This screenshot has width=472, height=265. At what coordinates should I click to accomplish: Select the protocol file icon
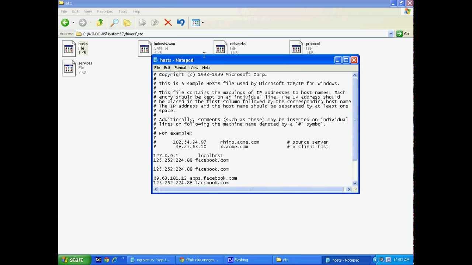click(296, 48)
